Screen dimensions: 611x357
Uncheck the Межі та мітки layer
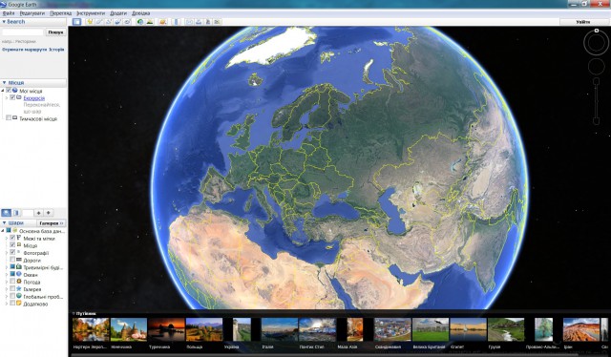[12, 238]
